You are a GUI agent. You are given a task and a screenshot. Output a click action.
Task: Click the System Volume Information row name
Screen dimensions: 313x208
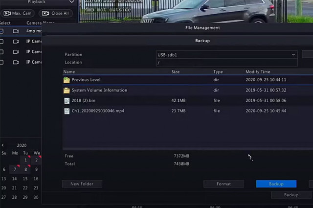click(99, 90)
